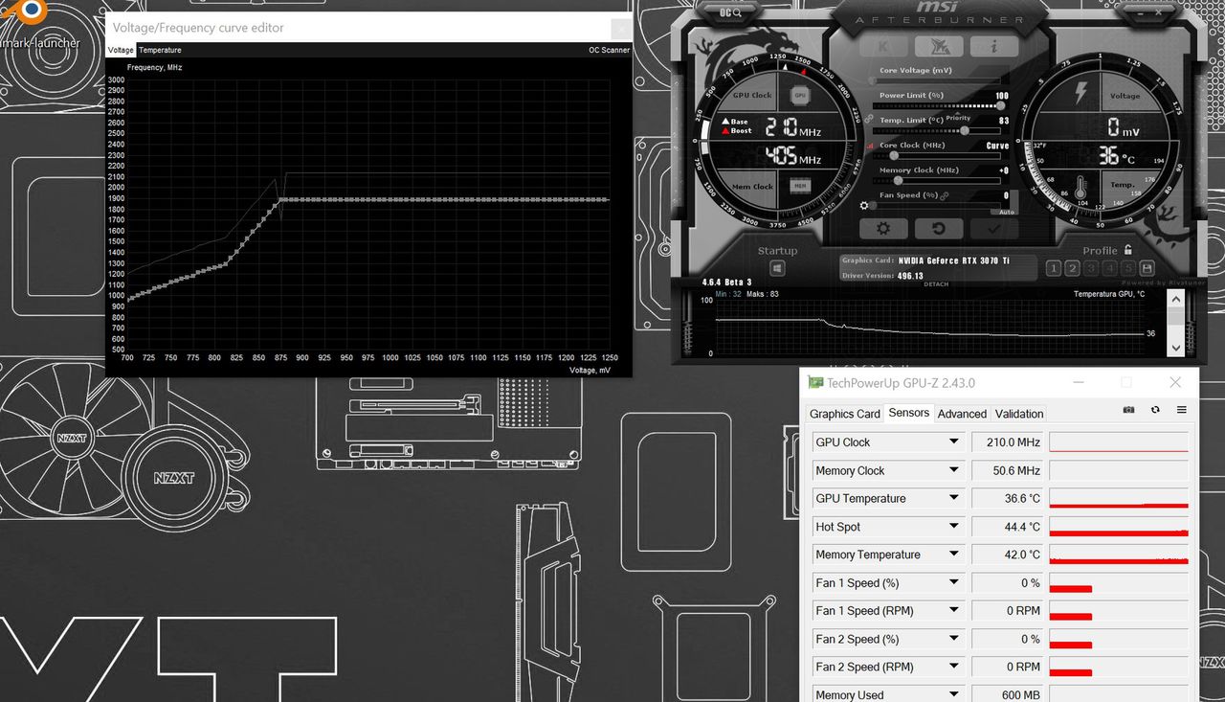
Task: Click the thermometer icon in the temperature gauge
Action: (1080, 187)
